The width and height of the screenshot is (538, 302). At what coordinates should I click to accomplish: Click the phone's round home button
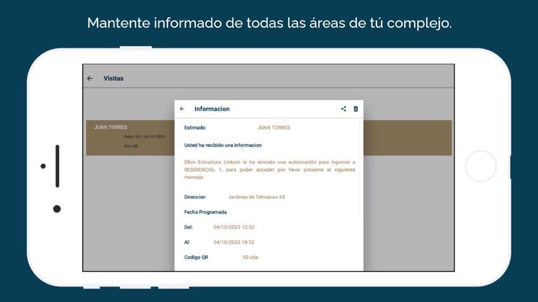(481, 166)
